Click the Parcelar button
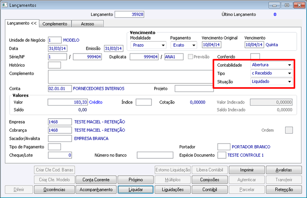This screenshot has height=198, width=307. tap(247, 189)
